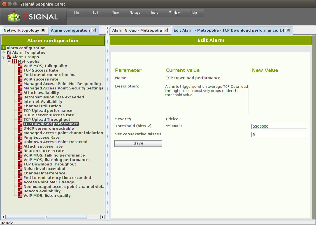Save the alarm settings

point(138,143)
